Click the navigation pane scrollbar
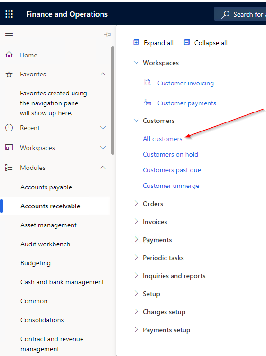The image size is (266, 356). [113, 100]
